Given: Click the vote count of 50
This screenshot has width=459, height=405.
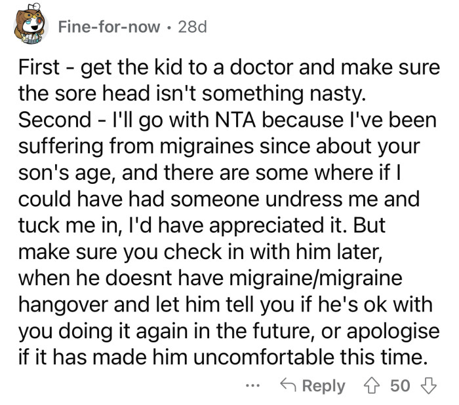Looking at the screenshot, I should click(x=401, y=386).
